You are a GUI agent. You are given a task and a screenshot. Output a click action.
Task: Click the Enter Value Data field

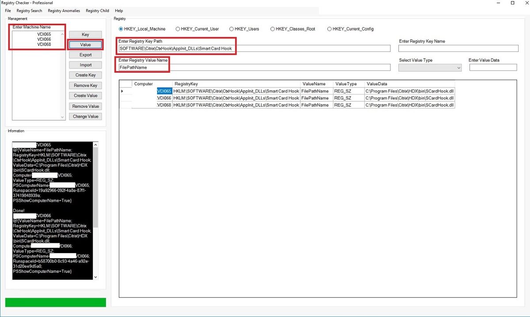(x=493, y=68)
